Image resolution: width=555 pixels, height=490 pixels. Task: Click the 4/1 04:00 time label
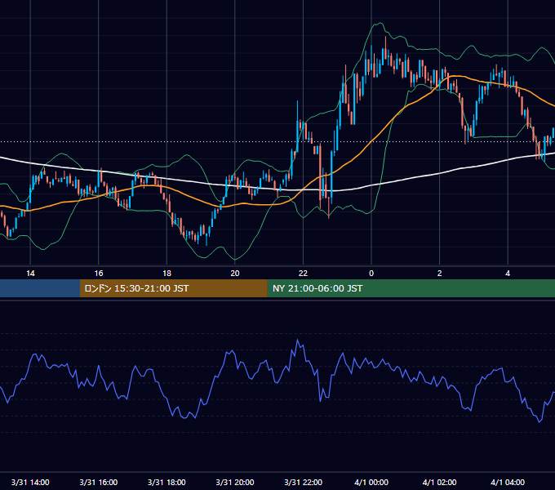click(x=508, y=483)
